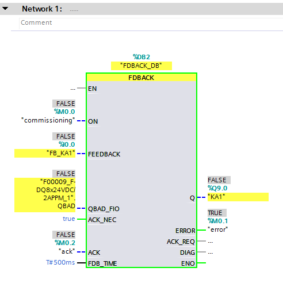Click the %Q9.0 address label
The image size is (283, 283).
[217, 188]
